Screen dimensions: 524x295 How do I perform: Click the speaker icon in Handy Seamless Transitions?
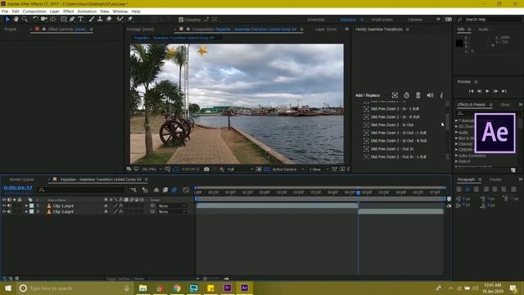pos(430,95)
